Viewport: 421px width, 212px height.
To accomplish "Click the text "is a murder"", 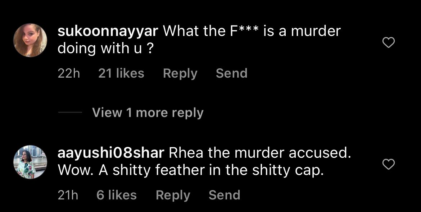I will [302, 31].
